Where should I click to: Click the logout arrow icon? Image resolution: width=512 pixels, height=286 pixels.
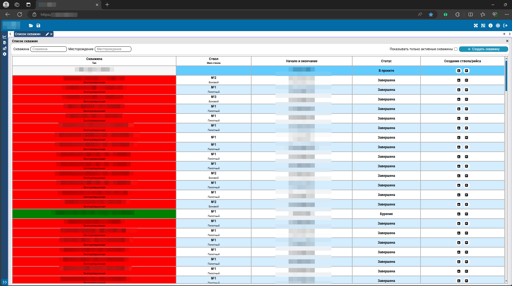505,26
